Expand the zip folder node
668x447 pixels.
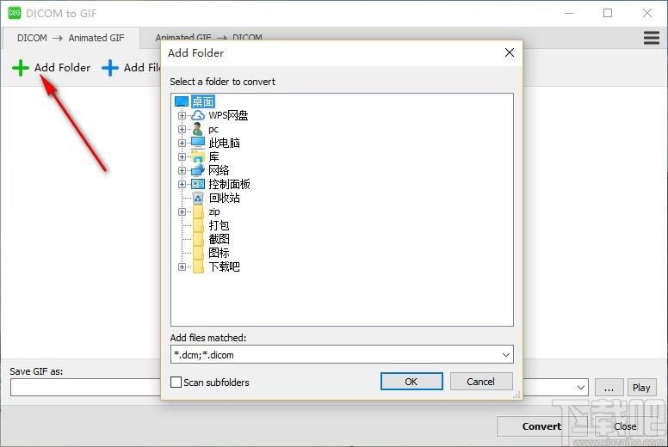182,211
